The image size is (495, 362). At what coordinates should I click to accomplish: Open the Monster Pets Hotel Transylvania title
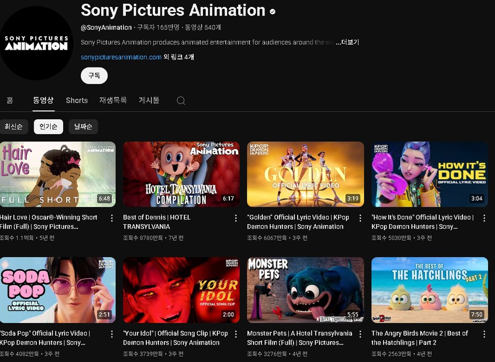pyautogui.click(x=300, y=338)
